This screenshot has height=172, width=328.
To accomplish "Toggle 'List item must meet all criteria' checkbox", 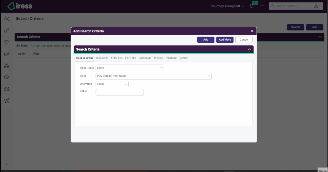I will (33, 45).
